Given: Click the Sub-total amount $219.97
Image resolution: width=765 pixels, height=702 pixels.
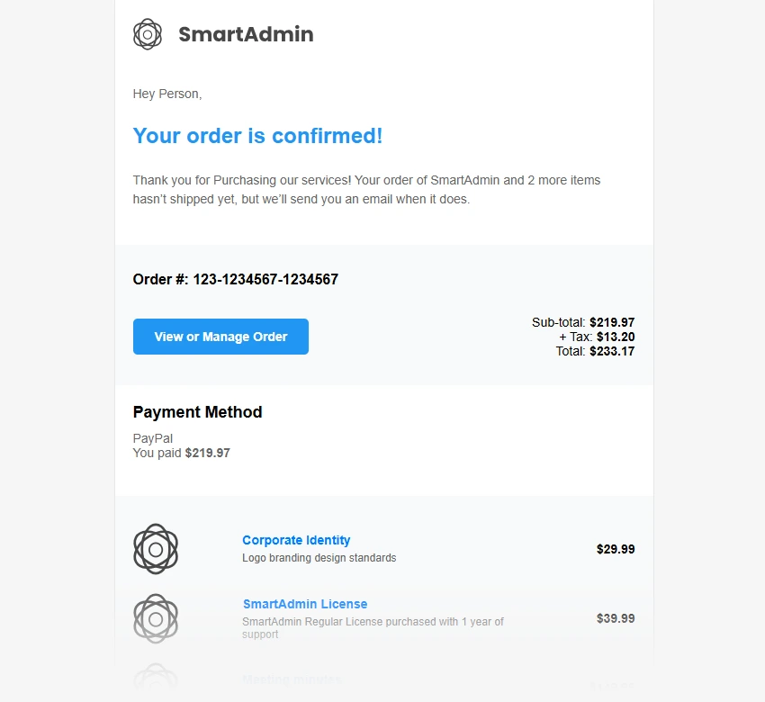Looking at the screenshot, I should click(x=612, y=322).
